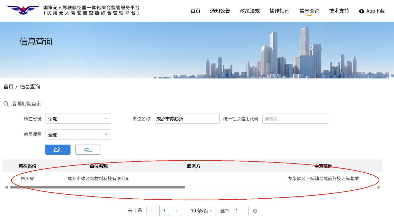Select page 1 in the pagination
Viewport: 394px width, 217px height.
point(164,211)
